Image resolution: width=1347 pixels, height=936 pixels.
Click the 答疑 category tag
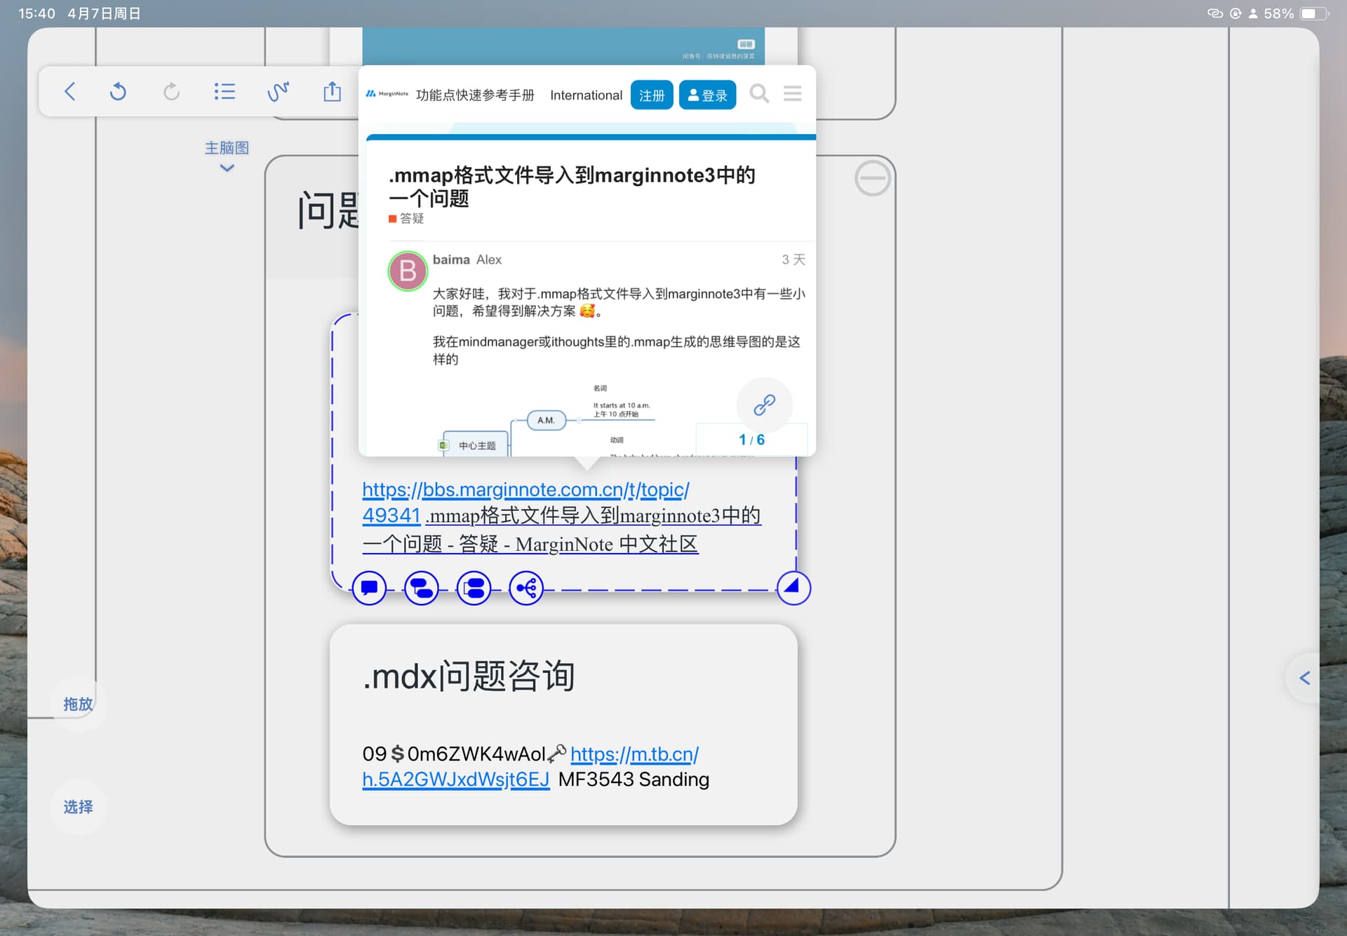[406, 219]
